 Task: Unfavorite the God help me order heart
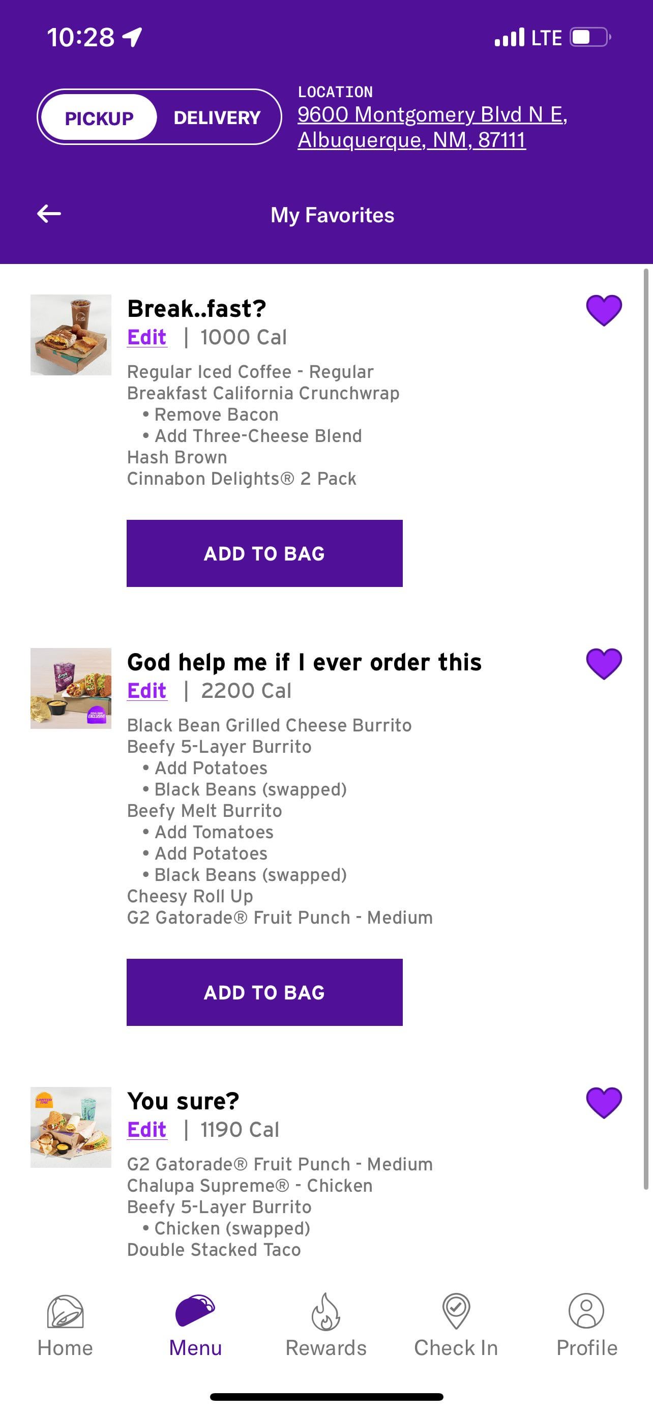604,664
